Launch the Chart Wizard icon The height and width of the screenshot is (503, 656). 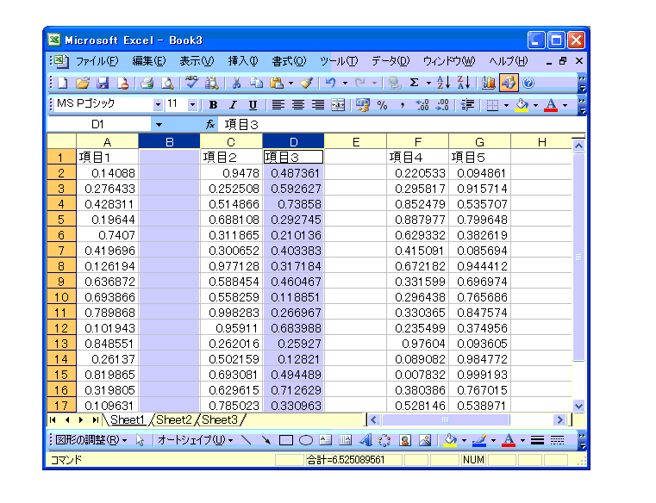pyautogui.click(x=488, y=83)
